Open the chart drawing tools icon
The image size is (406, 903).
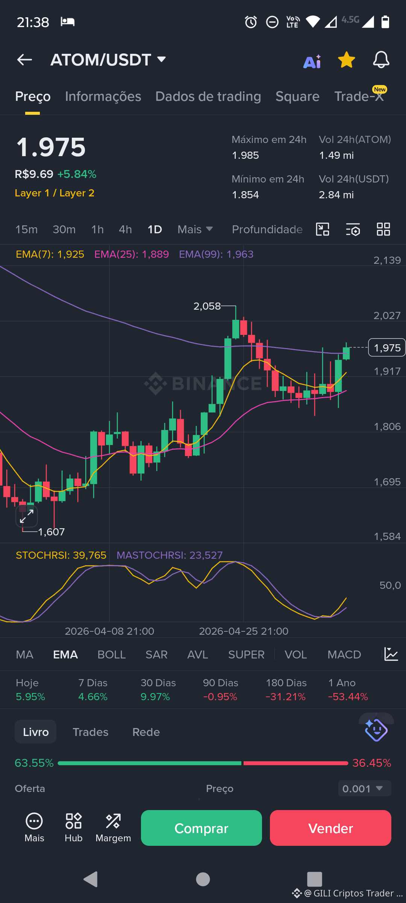[323, 229]
